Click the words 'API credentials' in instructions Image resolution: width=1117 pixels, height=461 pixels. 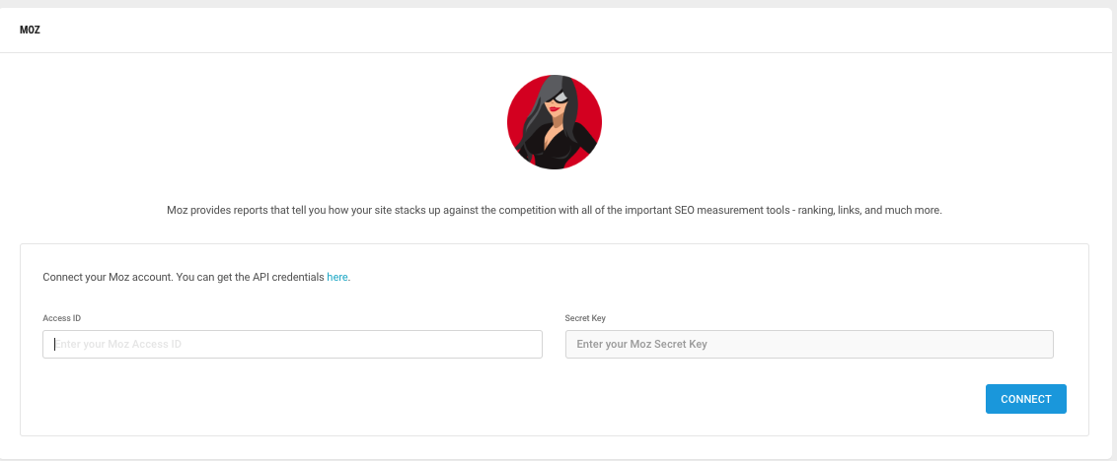pos(288,278)
